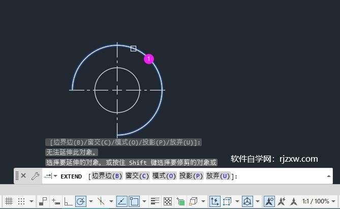
Task: Click the 无法延伸此对象。 history line
Action: pyautogui.click(x=72, y=153)
